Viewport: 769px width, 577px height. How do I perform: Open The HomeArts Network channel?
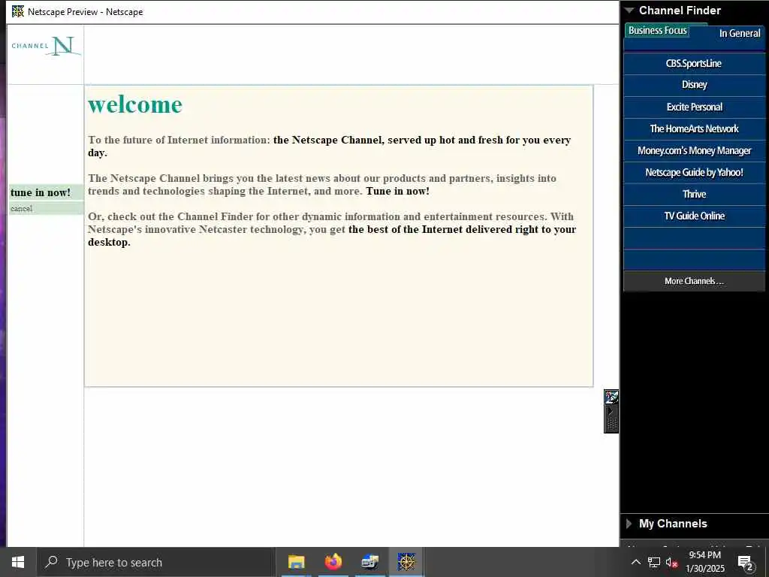694,128
